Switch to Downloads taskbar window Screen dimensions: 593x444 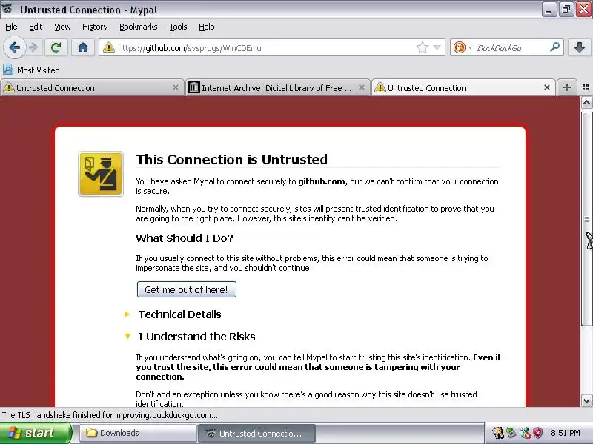tap(138, 433)
